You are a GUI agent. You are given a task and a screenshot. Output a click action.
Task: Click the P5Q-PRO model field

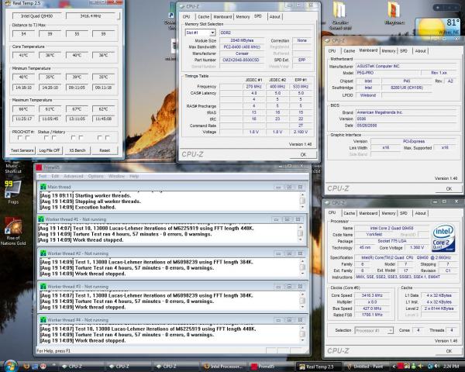click(x=388, y=73)
